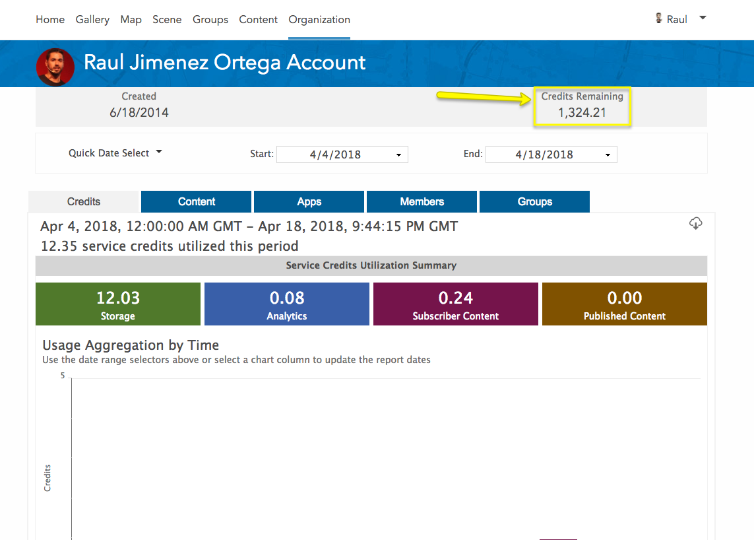This screenshot has width=754, height=540.
Task: Click the green Storage credits tile
Action: click(x=118, y=304)
